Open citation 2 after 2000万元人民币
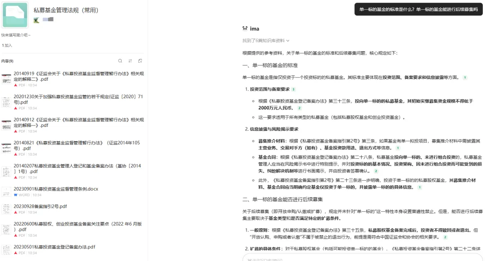The width and height of the screenshot is (485, 261). tap(299, 108)
